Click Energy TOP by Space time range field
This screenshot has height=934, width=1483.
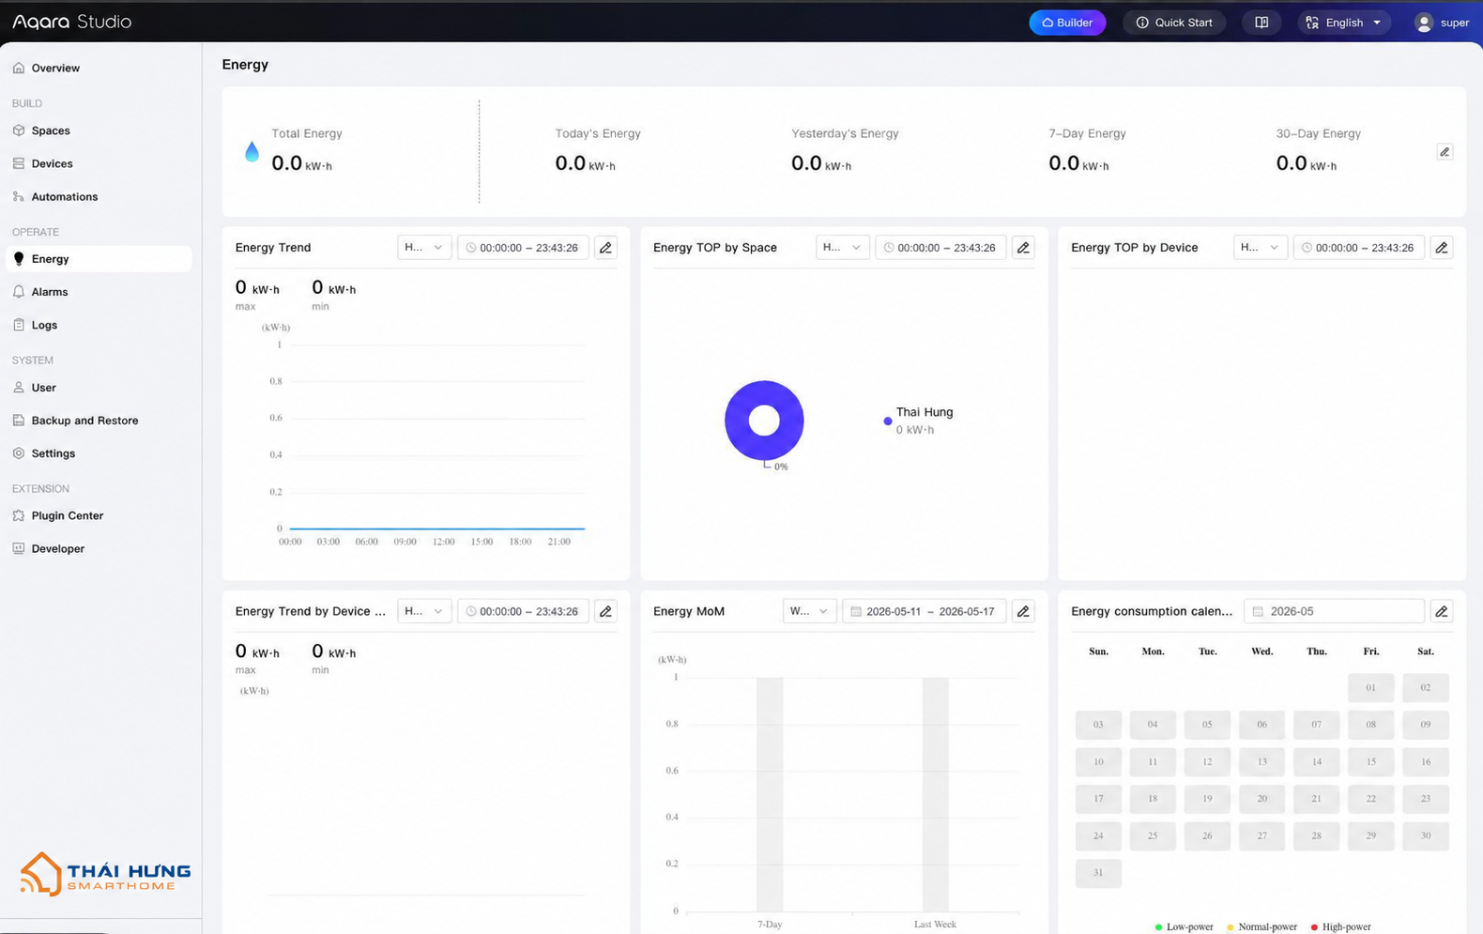coord(940,248)
